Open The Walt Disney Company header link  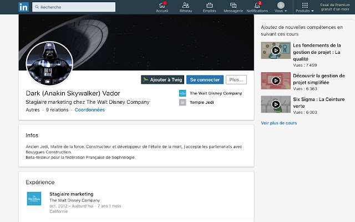[216, 93]
